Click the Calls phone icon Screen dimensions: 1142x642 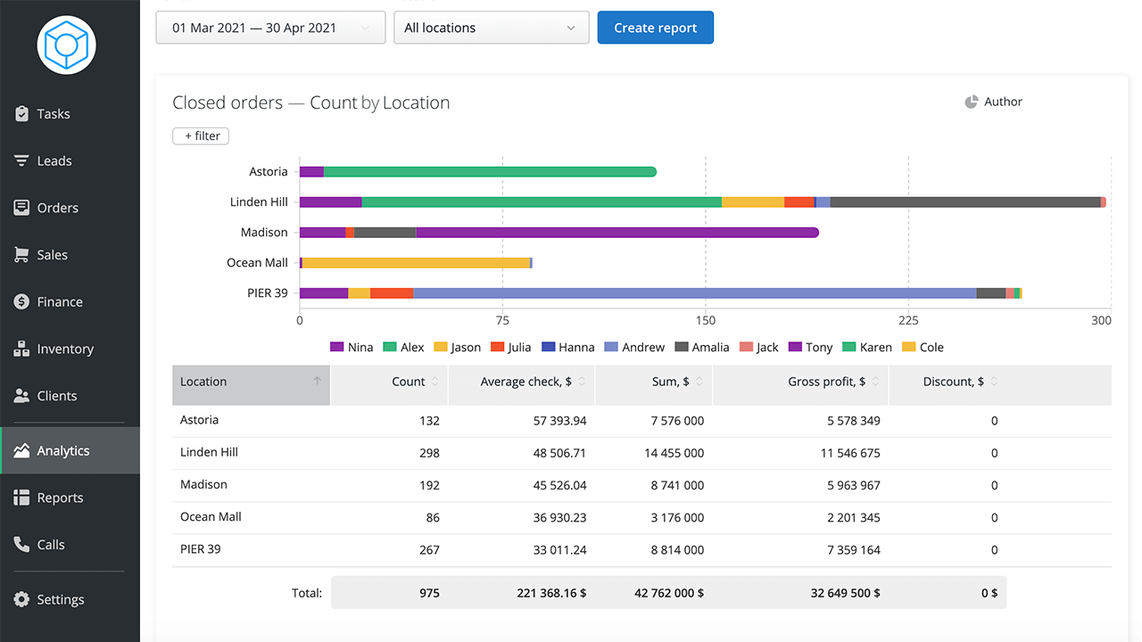click(21, 545)
